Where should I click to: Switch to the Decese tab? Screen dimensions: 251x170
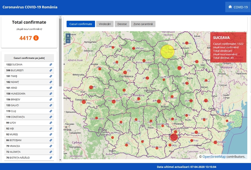(122, 24)
